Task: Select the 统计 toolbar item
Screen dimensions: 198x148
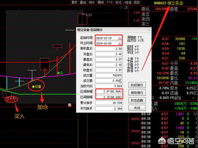Action: click(92, 2)
